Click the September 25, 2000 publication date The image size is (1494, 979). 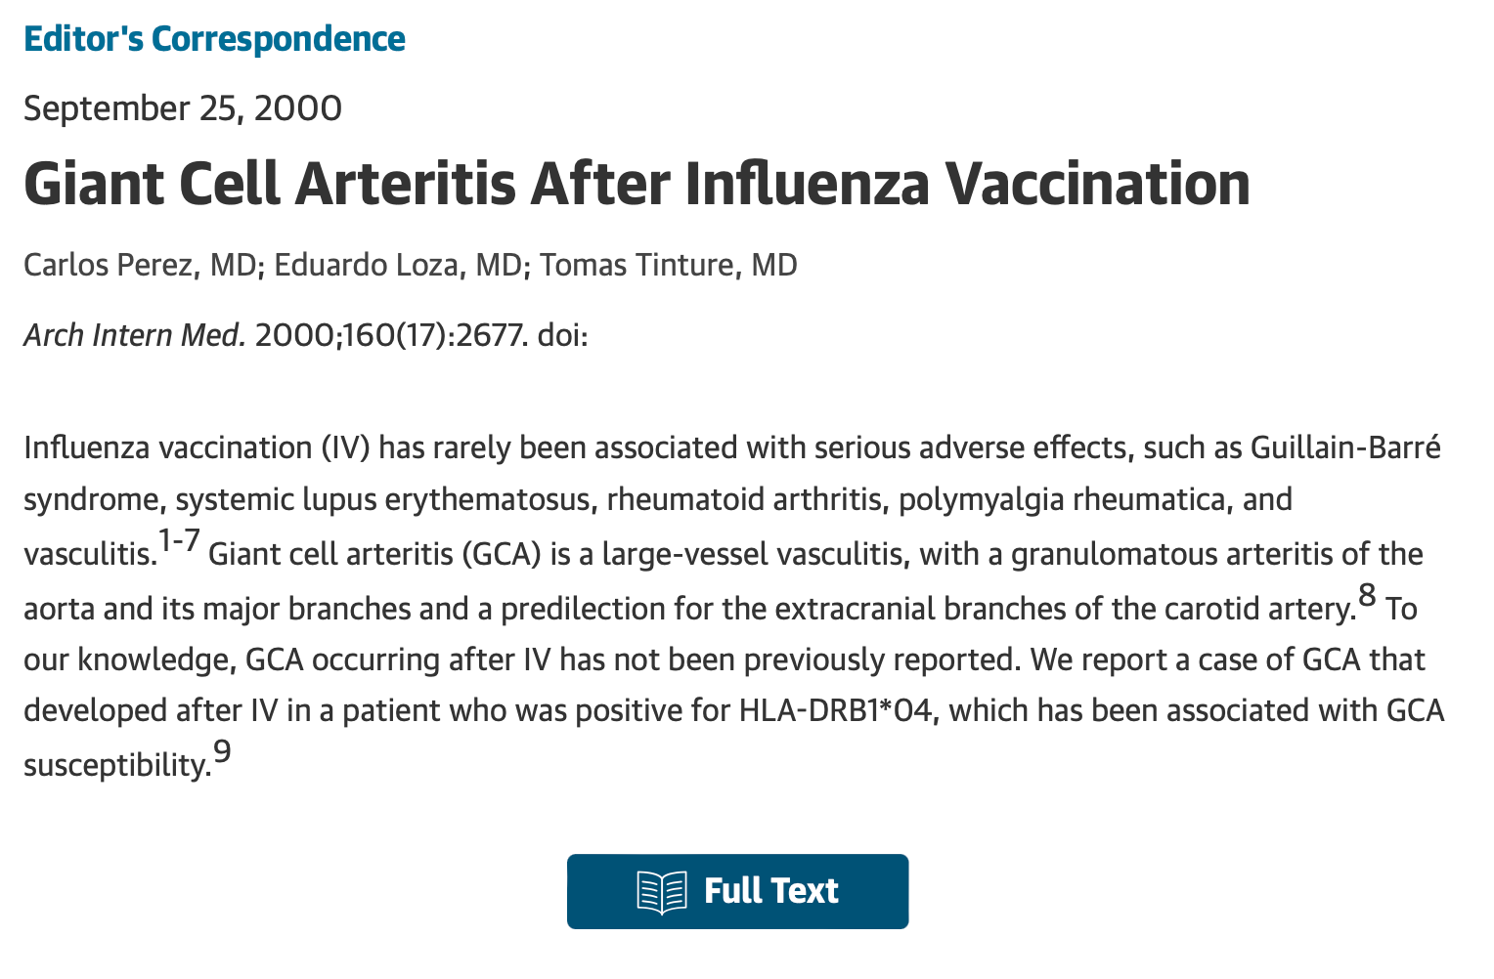pyautogui.click(x=183, y=108)
